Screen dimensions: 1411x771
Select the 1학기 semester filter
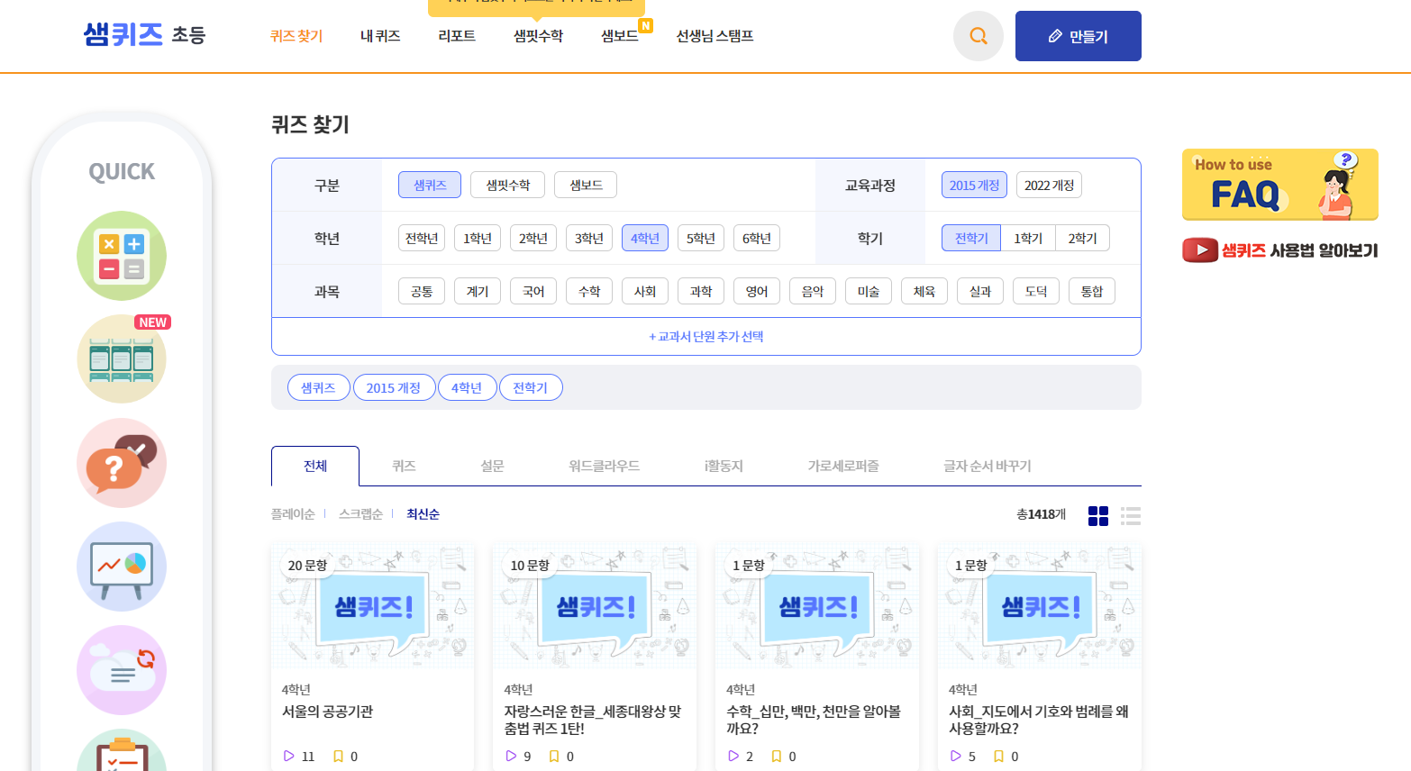point(1027,238)
